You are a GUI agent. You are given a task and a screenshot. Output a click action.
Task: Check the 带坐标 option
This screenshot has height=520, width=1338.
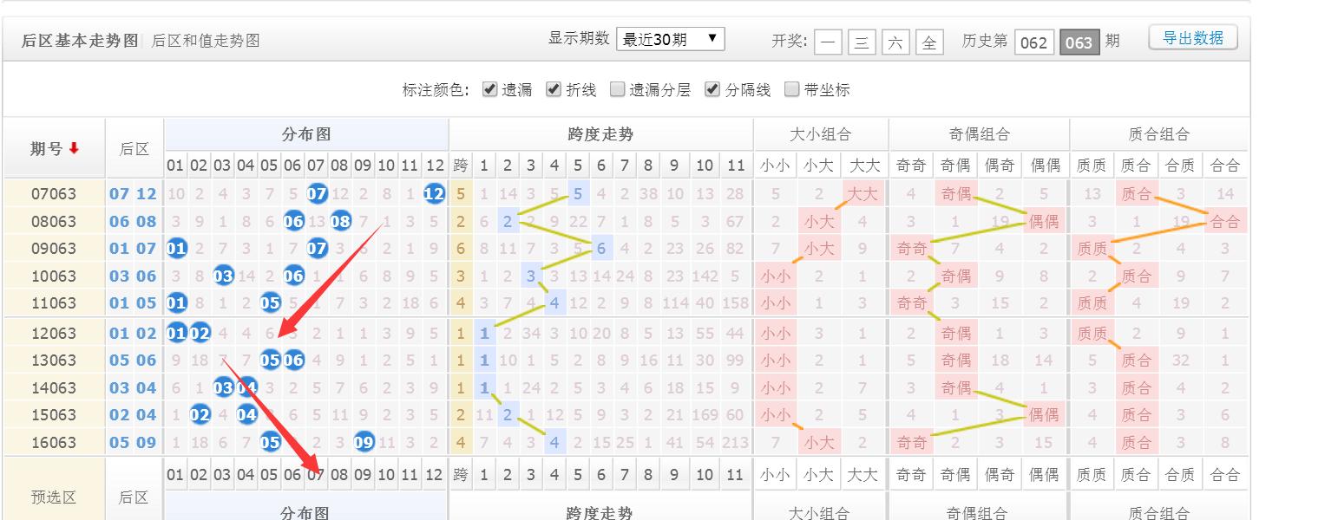(x=791, y=88)
